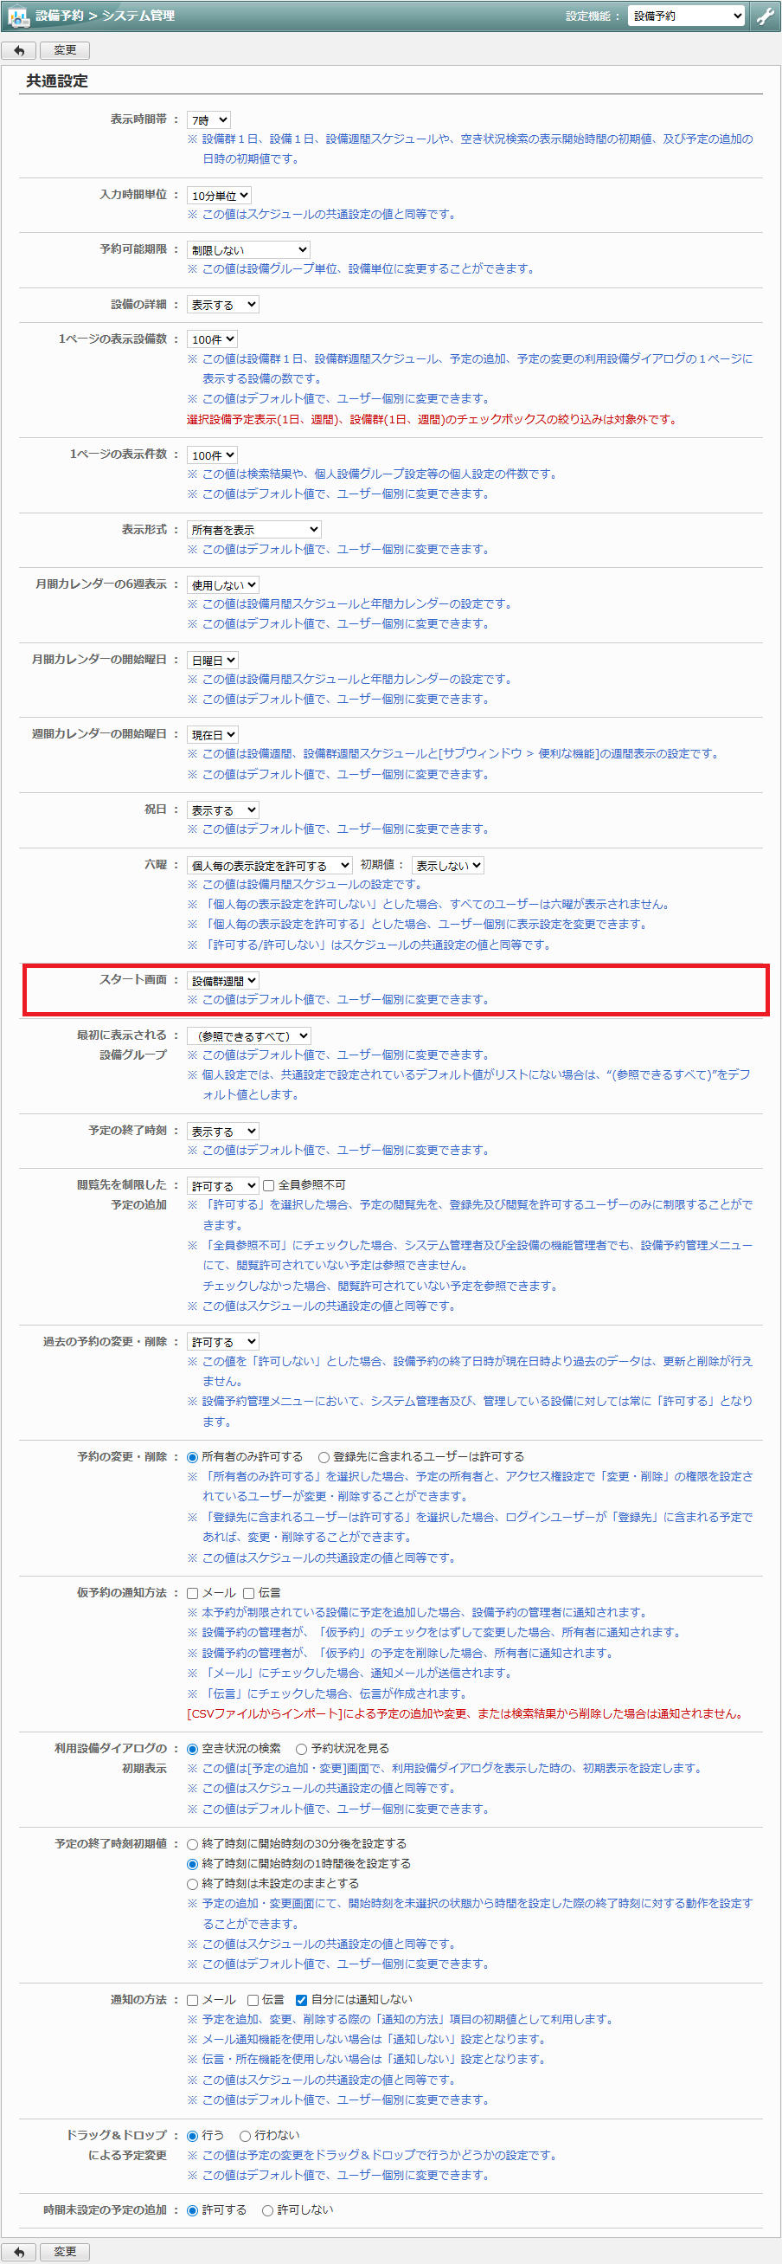Open the 予約可能期限 dropdown
The image size is (782, 2264).
[248, 250]
